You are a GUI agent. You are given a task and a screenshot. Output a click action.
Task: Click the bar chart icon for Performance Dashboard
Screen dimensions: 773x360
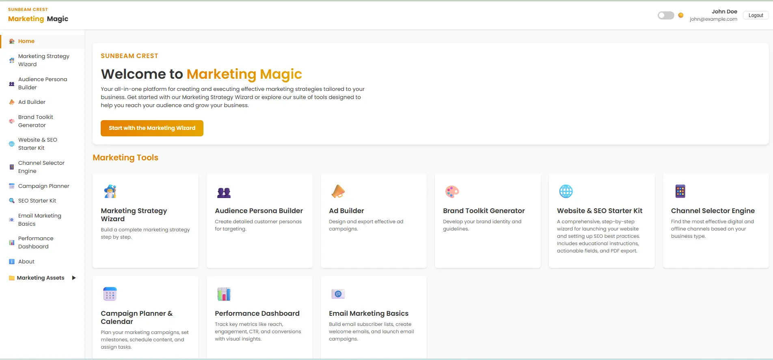pyautogui.click(x=224, y=294)
